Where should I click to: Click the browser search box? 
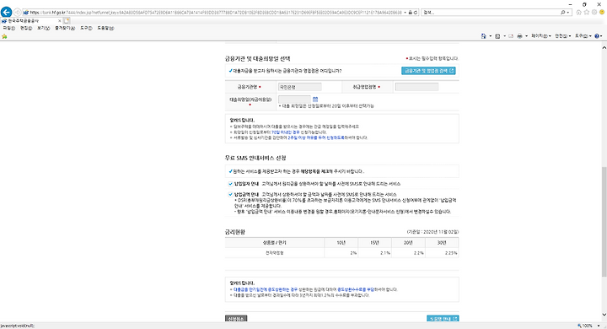[x=491, y=13]
